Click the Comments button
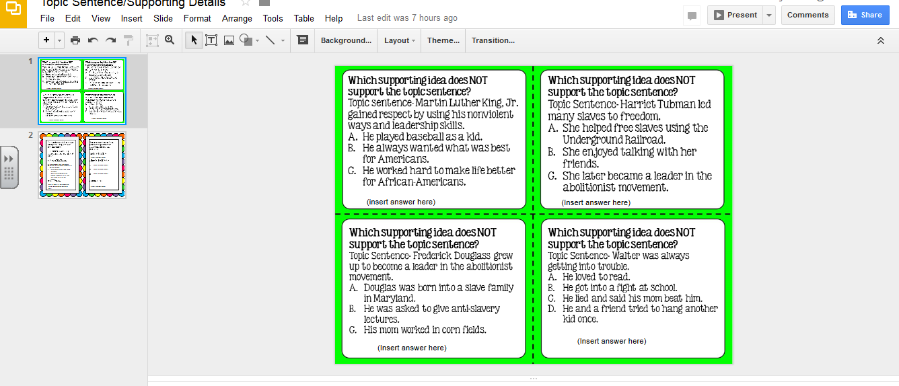Viewport: 899px width, 386px height. (x=807, y=15)
